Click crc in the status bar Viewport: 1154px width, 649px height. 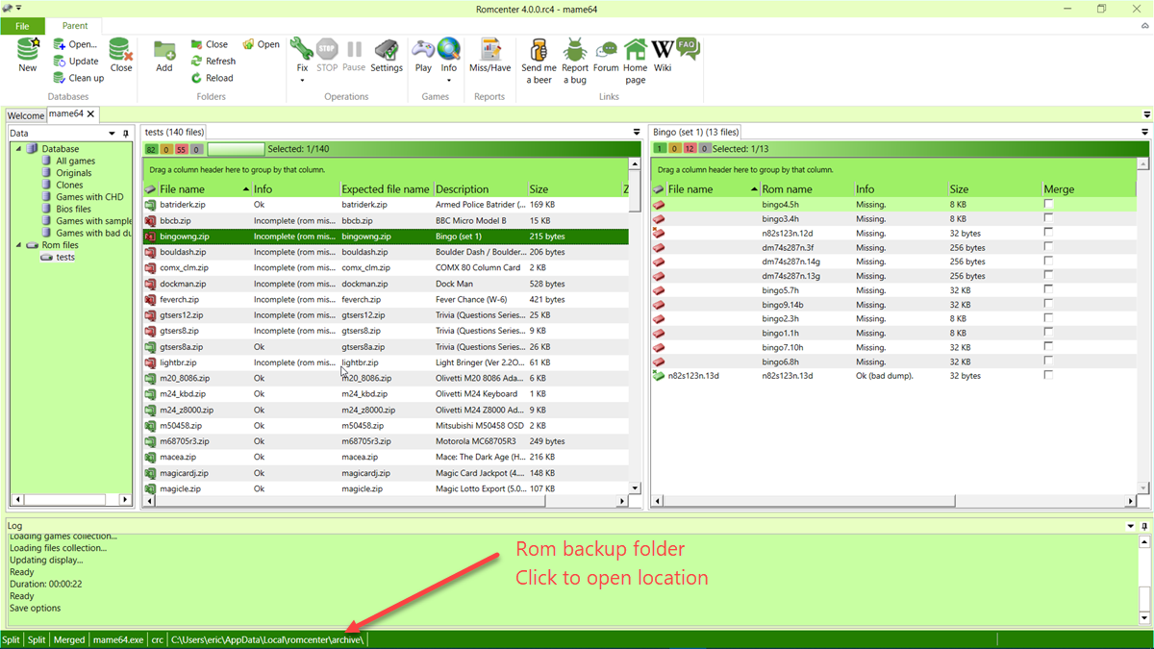click(158, 639)
